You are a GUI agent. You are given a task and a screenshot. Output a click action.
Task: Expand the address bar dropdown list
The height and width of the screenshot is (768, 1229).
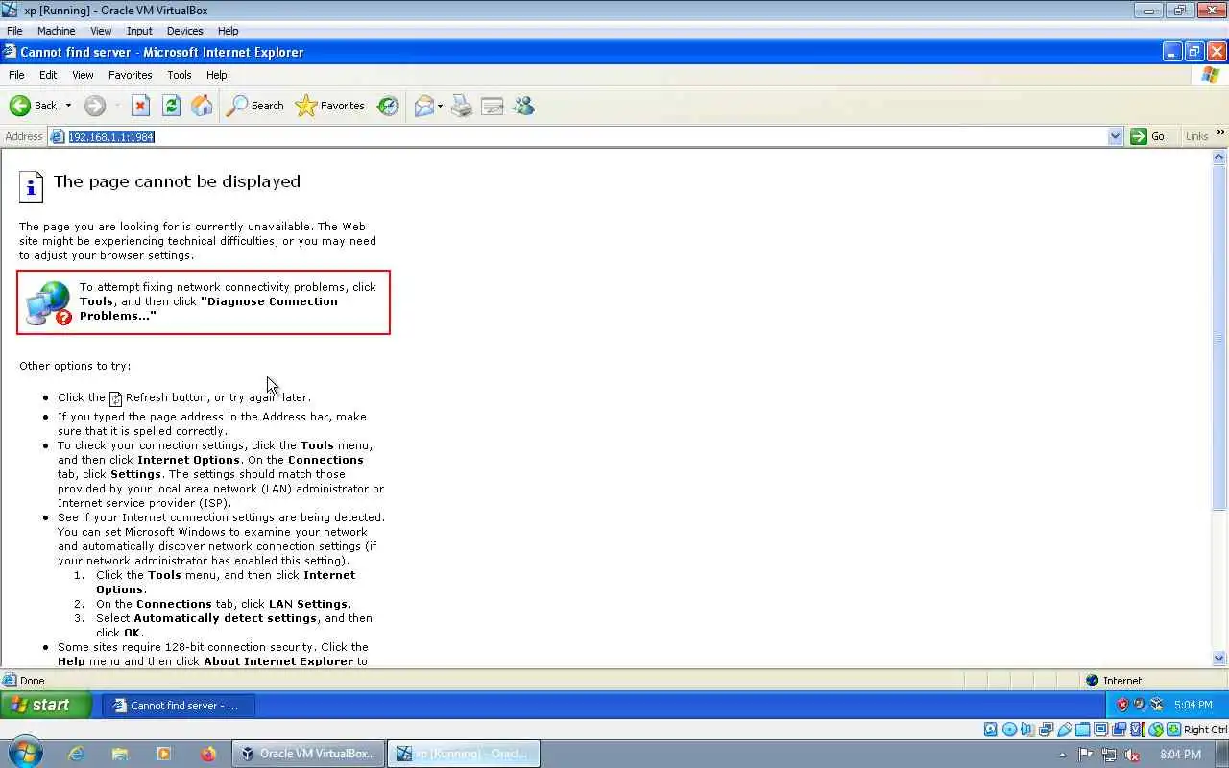1115,136
